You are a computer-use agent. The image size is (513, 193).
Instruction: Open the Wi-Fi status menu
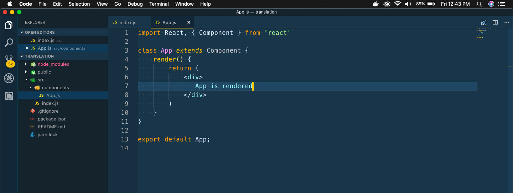398,4
